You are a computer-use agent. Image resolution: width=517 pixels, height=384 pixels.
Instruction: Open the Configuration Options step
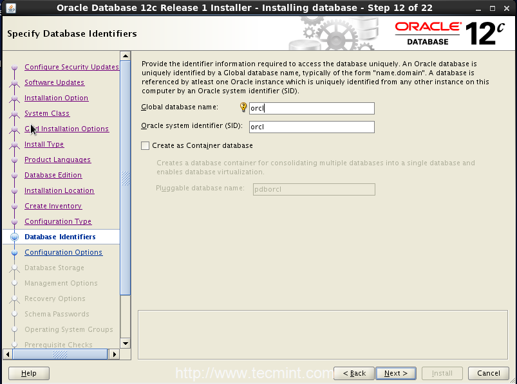(64, 252)
